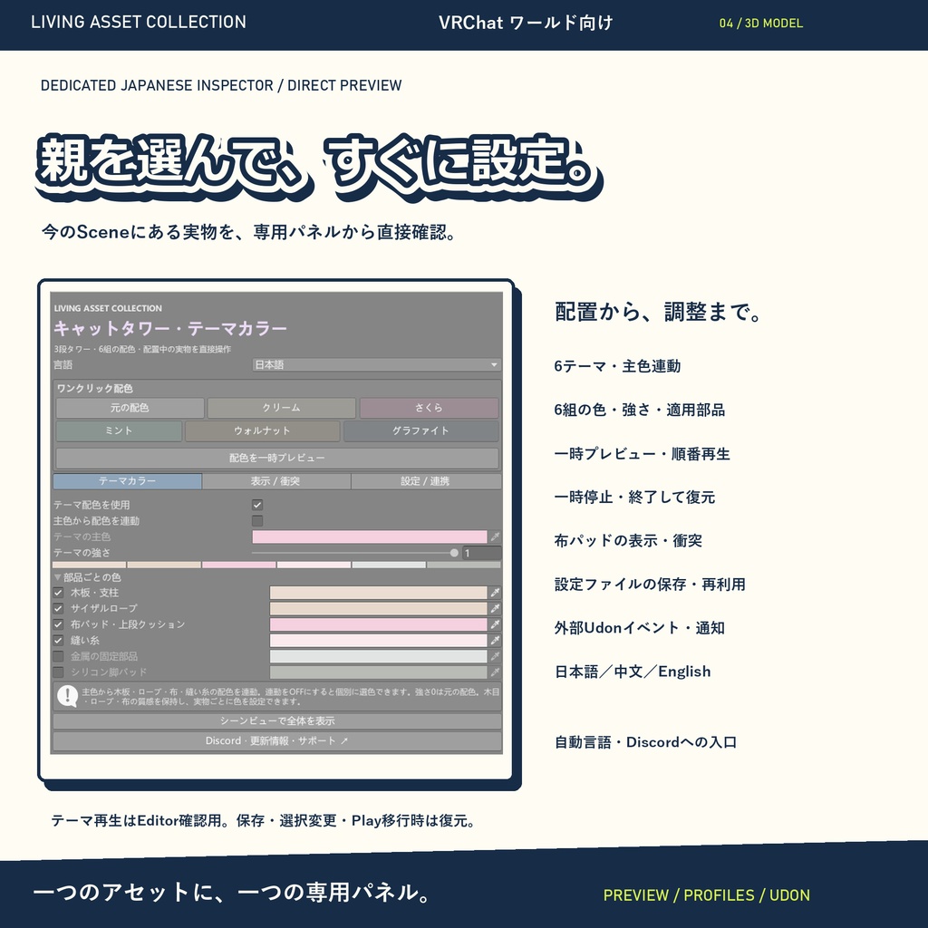Apply ウォルナット color preset

point(262,430)
